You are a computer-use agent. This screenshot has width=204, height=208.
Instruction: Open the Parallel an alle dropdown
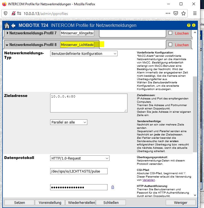point(69,122)
